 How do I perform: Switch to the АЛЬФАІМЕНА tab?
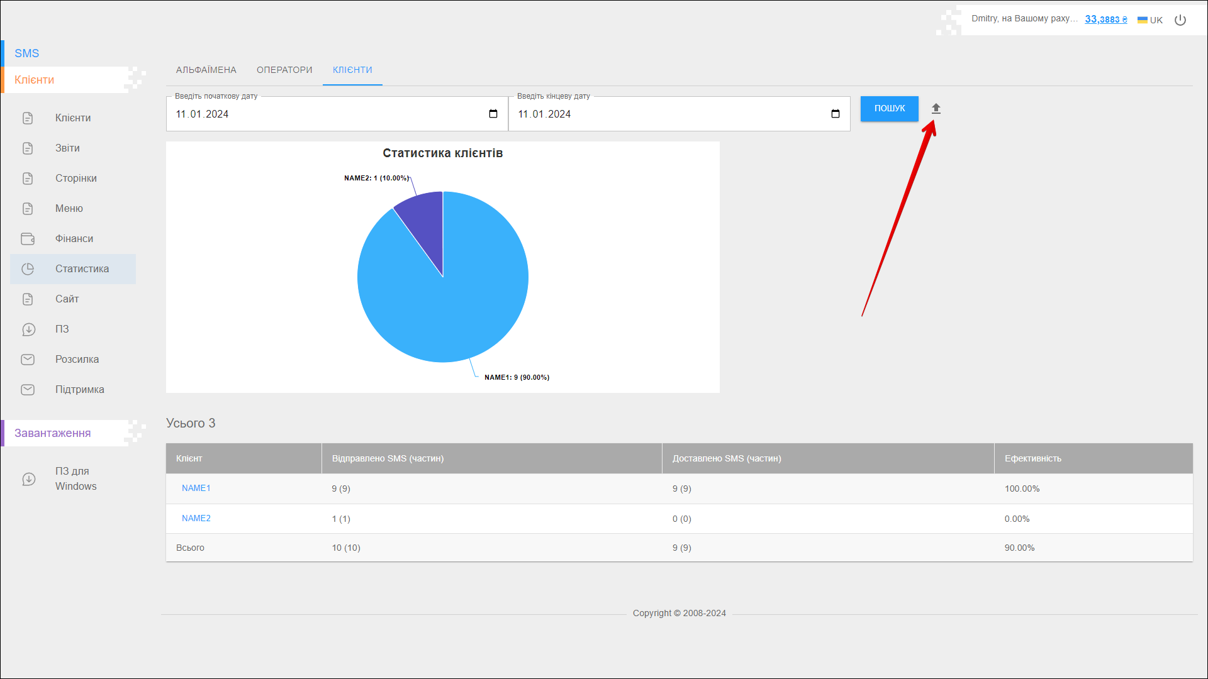206,70
